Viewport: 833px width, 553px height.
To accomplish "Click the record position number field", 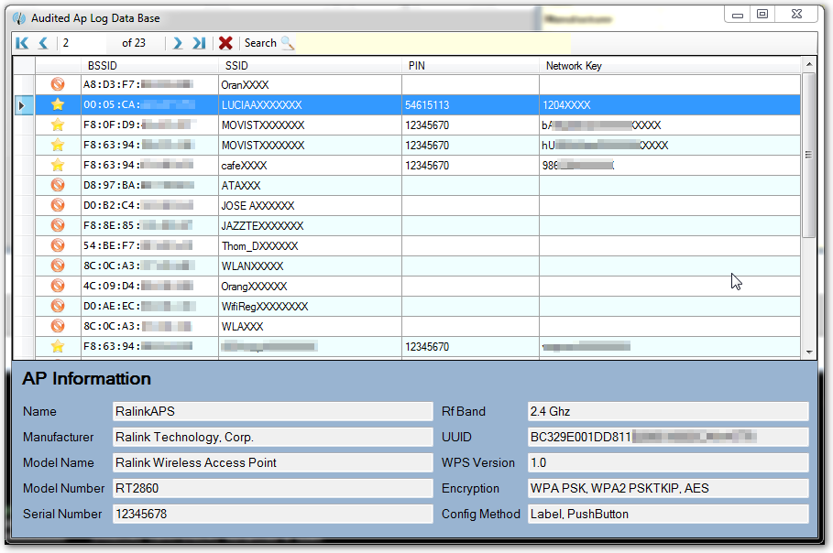I will (82, 43).
